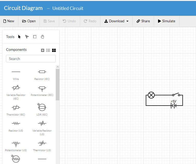Pick the Resistor (IEC) component

point(42,75)
